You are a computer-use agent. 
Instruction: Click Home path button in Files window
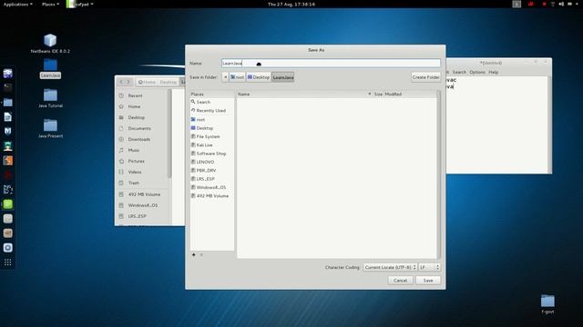click(147, 82)
